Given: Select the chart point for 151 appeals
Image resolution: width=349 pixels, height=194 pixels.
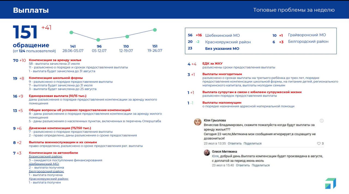Looking at the screenshot, I should pos(155,30).
